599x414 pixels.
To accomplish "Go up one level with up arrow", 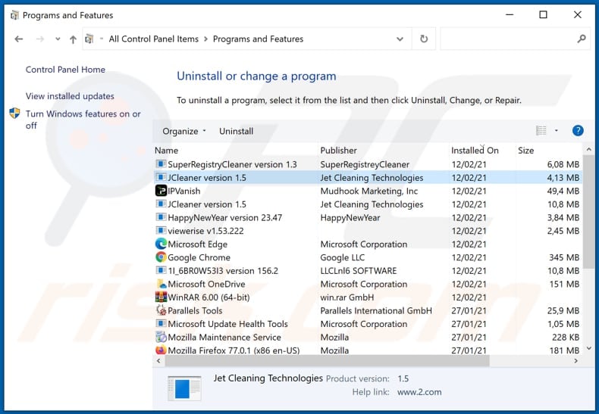I will [x=73, y=39].
